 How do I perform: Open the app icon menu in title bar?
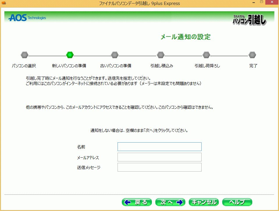[x=4, y=3]
